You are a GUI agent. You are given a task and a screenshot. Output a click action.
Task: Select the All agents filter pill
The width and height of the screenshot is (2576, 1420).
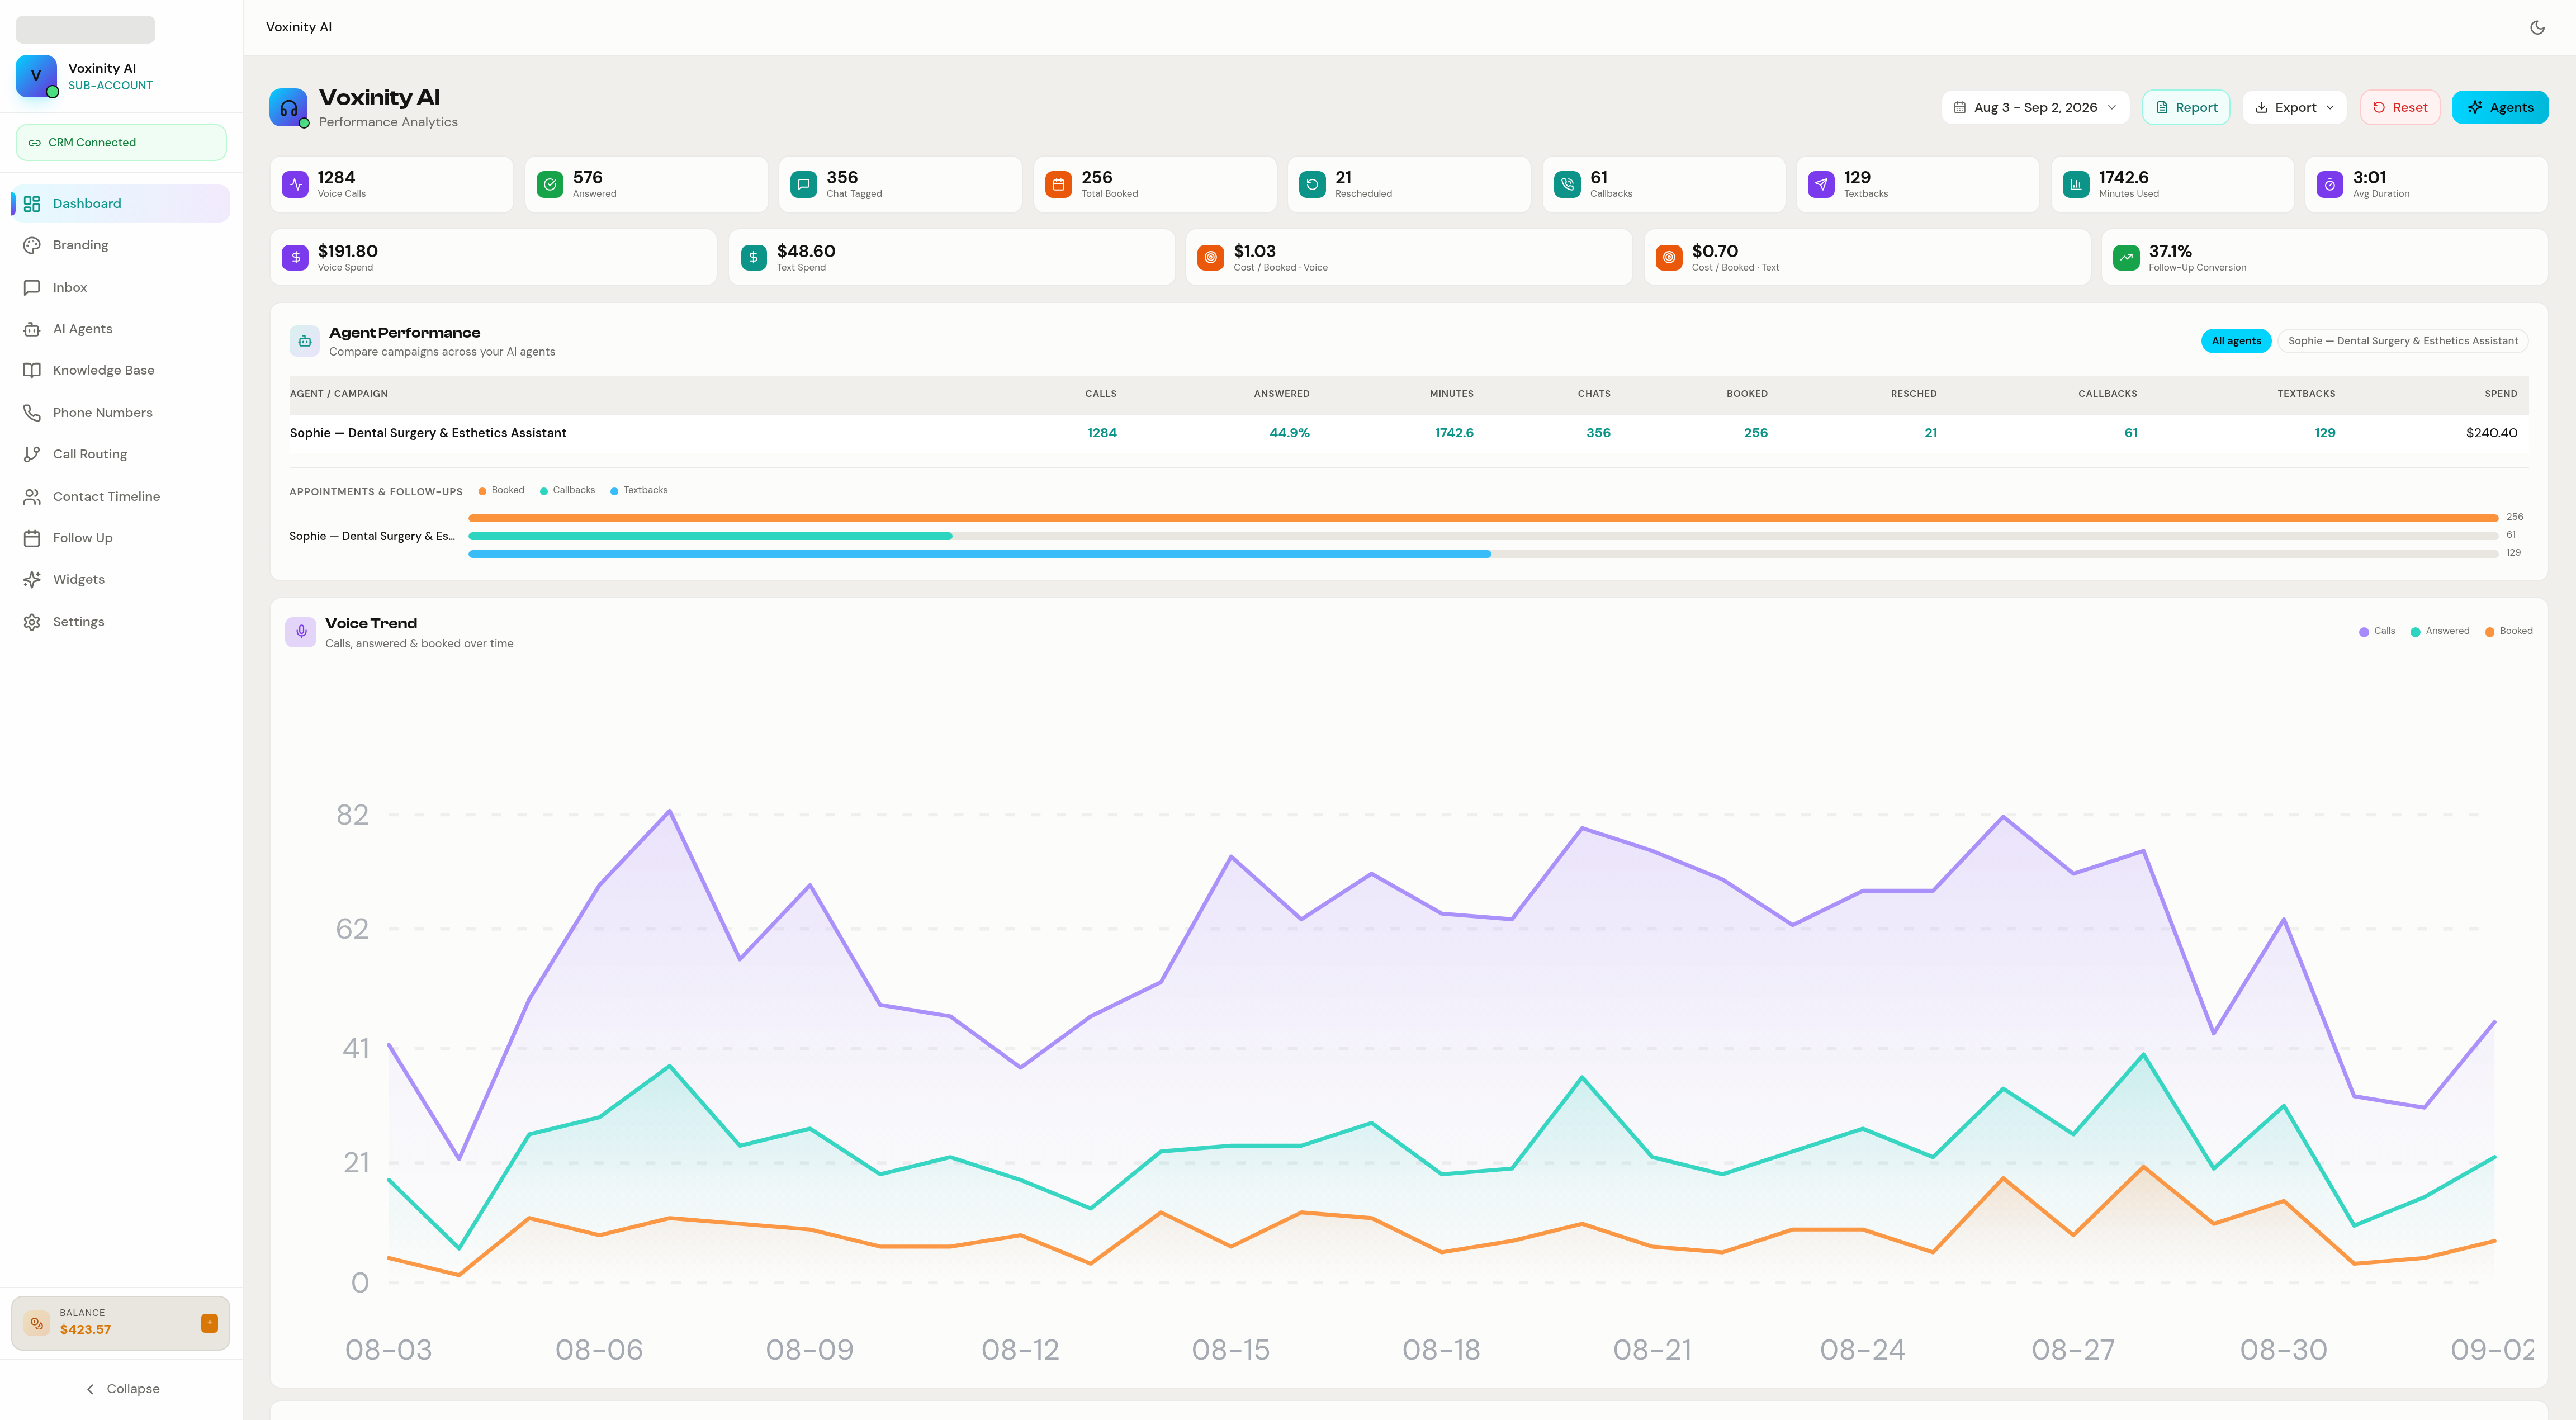[2236, 341]
